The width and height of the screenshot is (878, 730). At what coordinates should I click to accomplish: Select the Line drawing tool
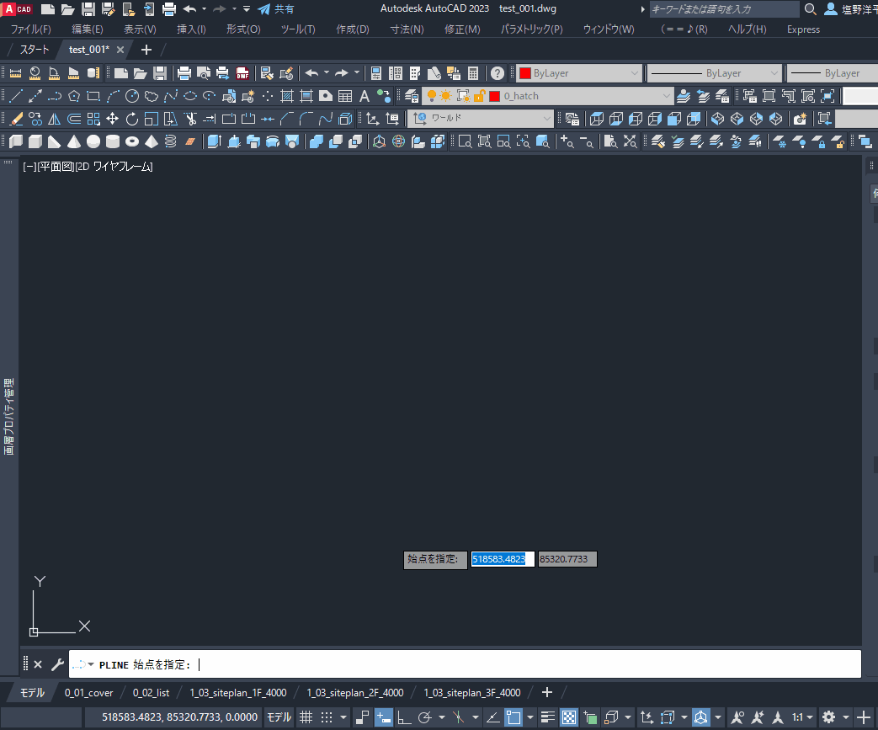click(15, 96)
